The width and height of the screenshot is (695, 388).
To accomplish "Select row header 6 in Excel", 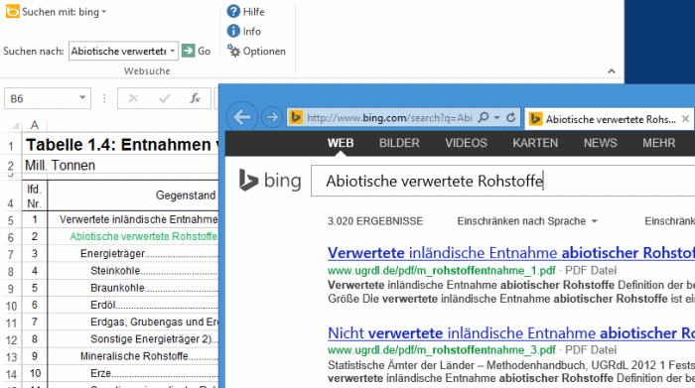I will [x=11, y=237].
